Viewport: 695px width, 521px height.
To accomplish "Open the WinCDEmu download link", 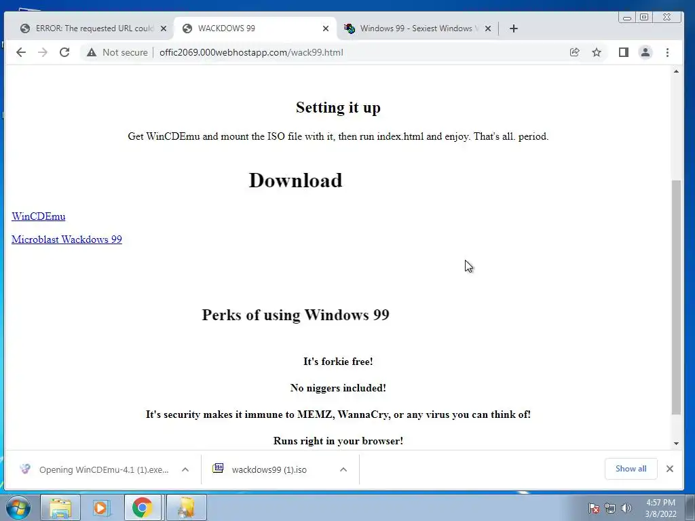I will pyautogui.click(x=39, y=216).
